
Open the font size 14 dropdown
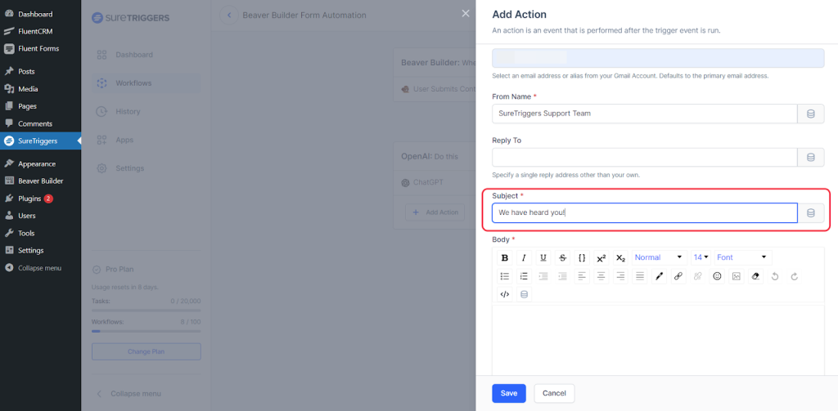tap(701, 257)
